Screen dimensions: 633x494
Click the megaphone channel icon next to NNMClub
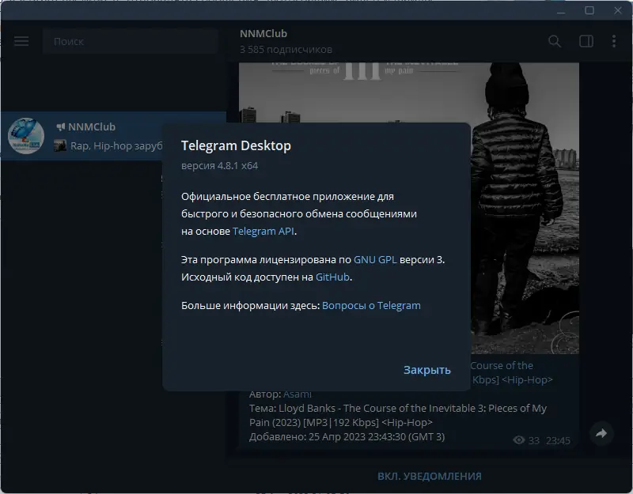61,126
